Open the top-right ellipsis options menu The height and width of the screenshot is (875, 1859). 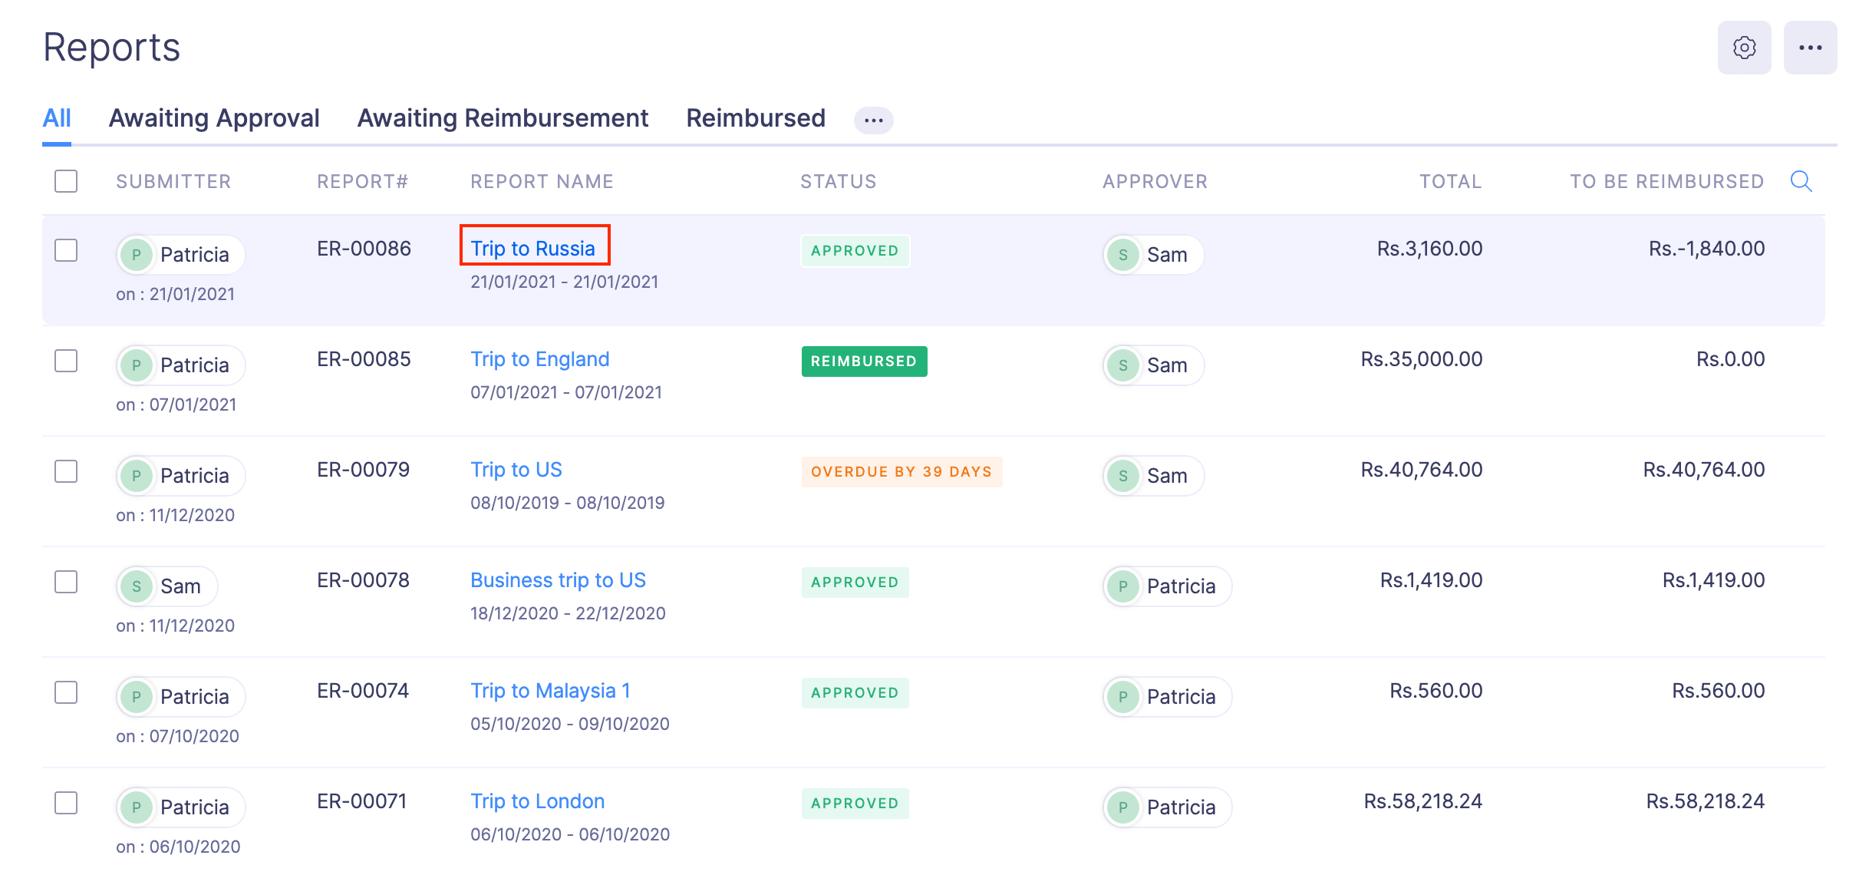pyautogui.click(x=1811, y=48)
